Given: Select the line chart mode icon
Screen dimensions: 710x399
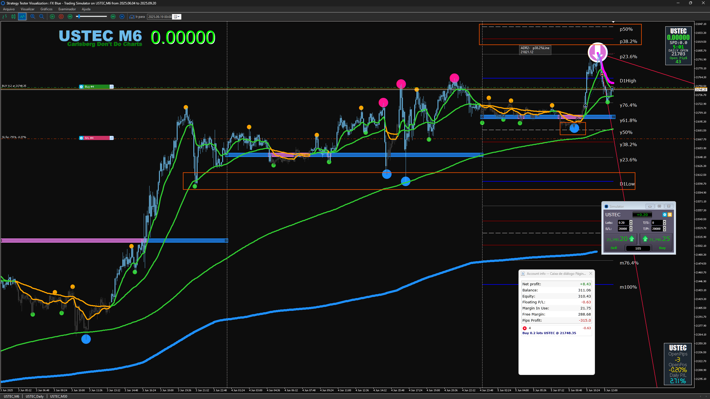Looking at the screenshot, I should tap(22, 17).
